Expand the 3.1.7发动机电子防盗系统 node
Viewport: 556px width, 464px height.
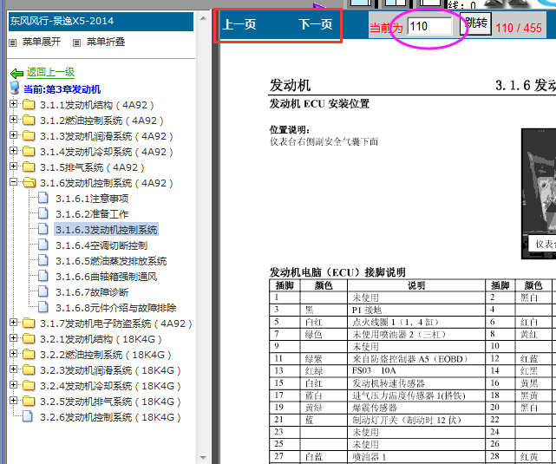click(14, 323)
